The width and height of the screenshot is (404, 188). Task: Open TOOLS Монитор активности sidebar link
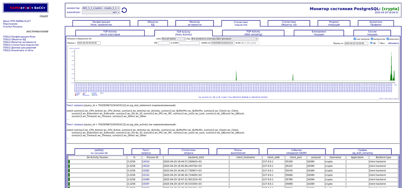click(20, 42)
